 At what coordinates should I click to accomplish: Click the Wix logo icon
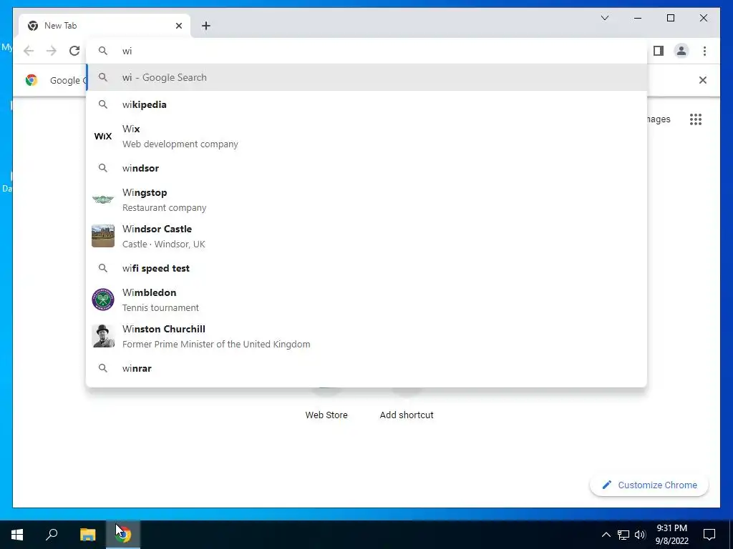103,137
